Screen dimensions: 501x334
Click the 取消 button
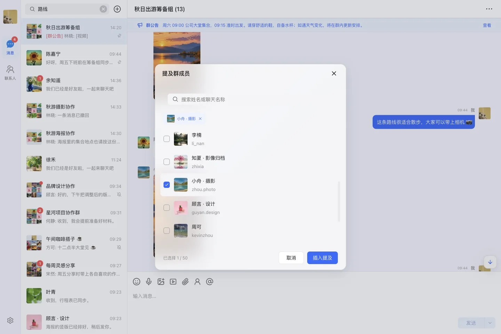coord(291,258)
